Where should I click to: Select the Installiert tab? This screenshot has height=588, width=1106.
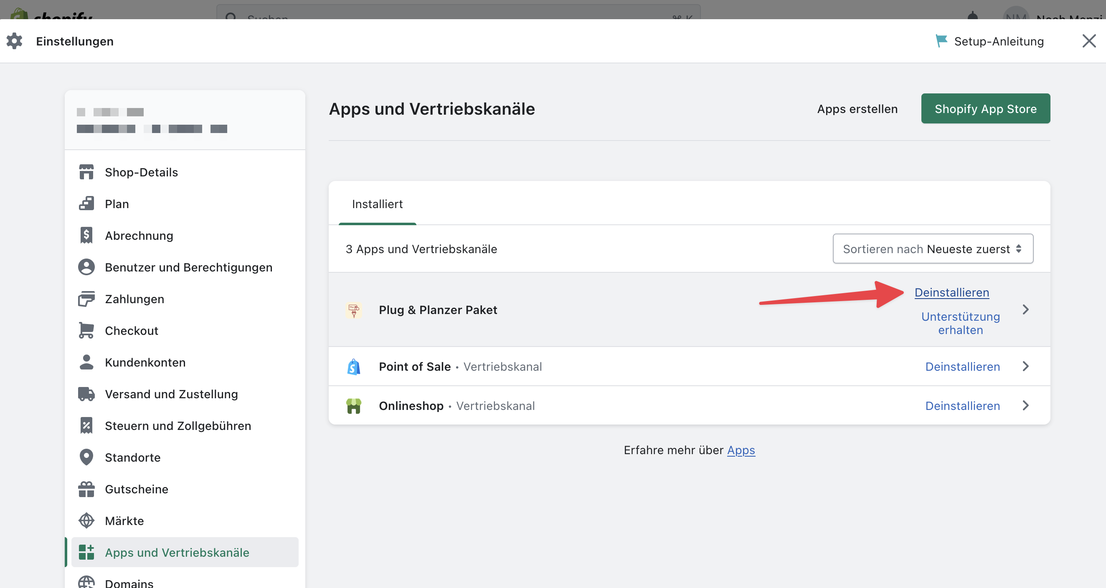click(x=377, y=204)
